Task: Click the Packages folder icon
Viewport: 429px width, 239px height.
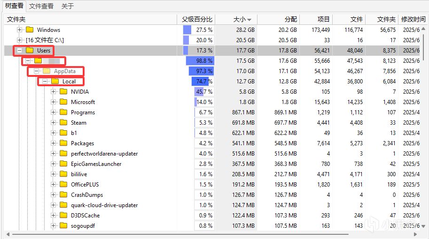Action: click(63, 143)
